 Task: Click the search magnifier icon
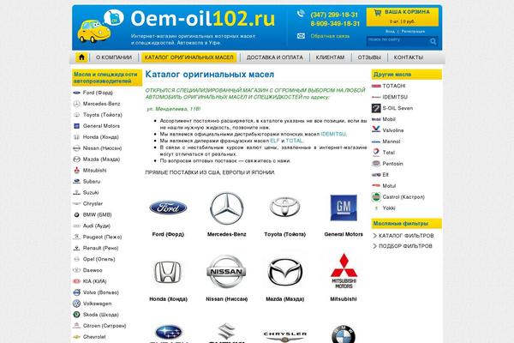coord(433,41)
